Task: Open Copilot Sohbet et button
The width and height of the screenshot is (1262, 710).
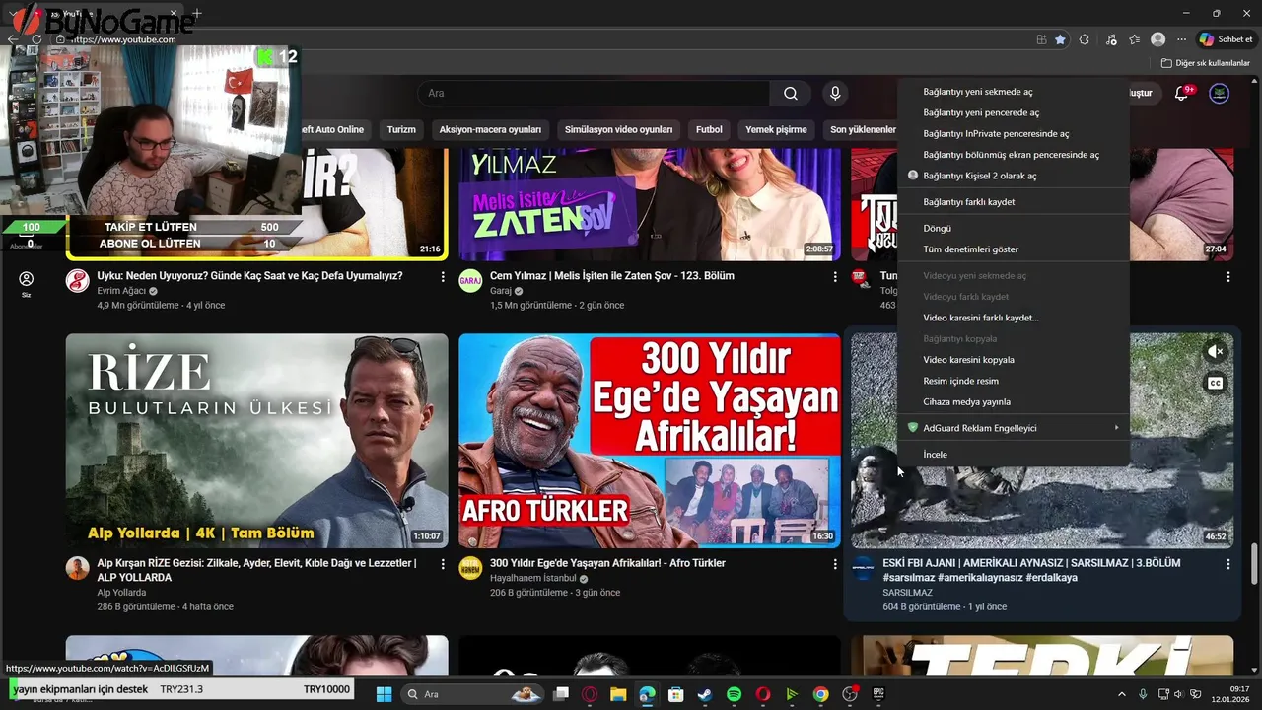Action: pos(1226,39)
